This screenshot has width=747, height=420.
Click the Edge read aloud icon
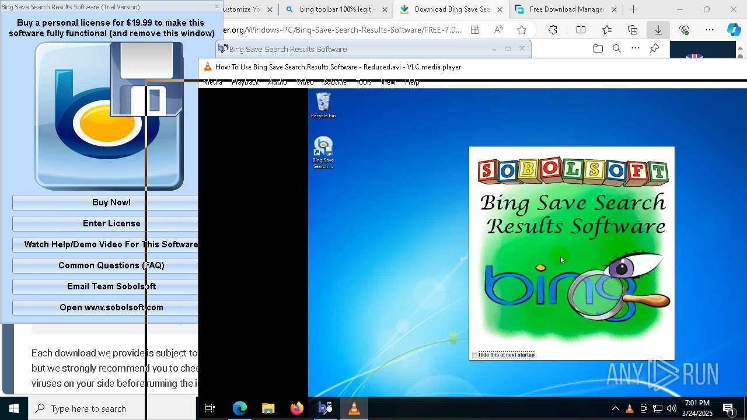[498, 30]
